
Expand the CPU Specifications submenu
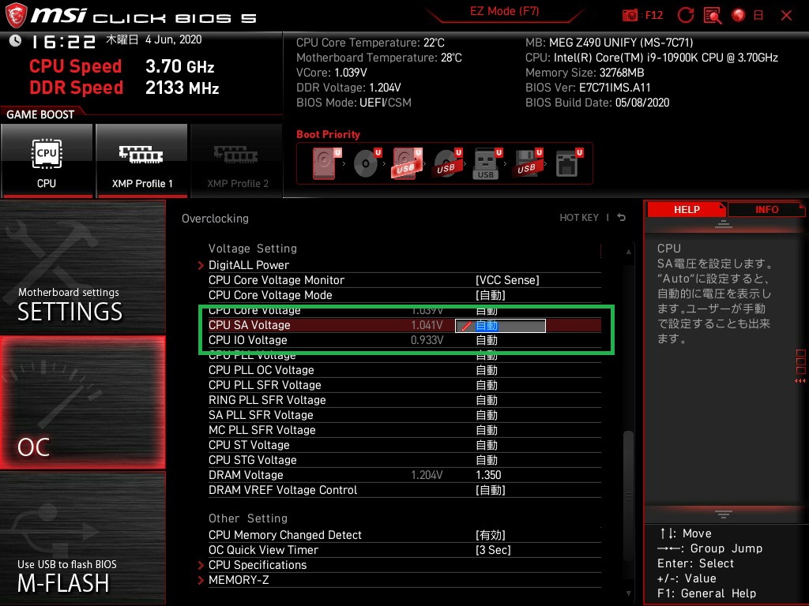click(257, 565)
